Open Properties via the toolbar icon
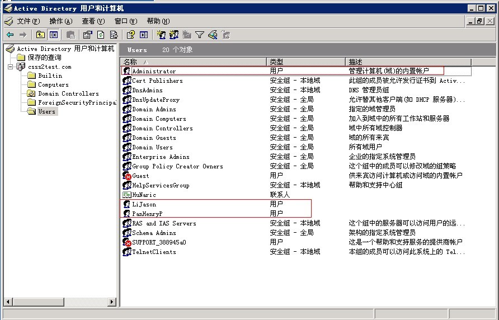The width and height of the screenshot is (499, 320). tap(87, 35)
